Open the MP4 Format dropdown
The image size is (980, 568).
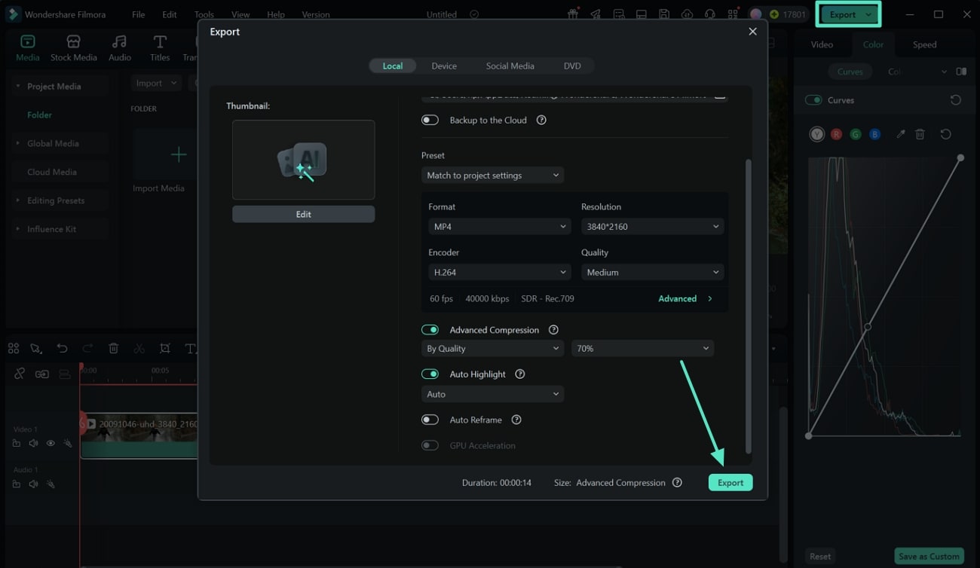[499, 227]
